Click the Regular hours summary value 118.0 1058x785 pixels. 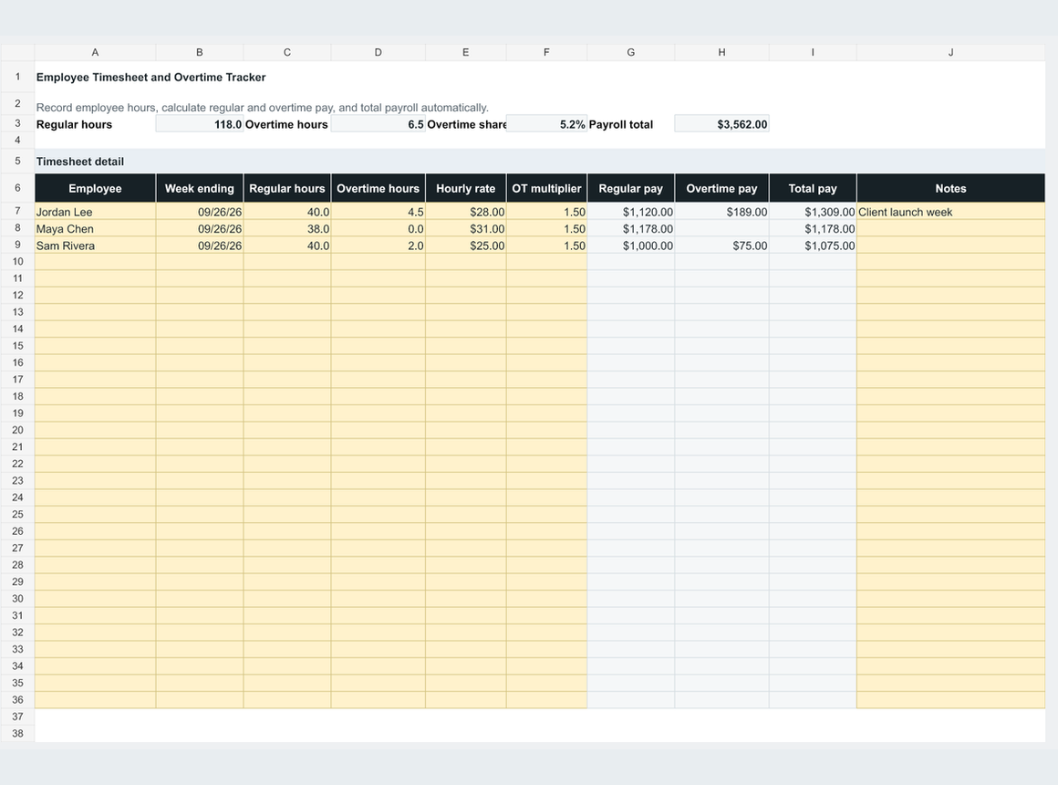199,123
